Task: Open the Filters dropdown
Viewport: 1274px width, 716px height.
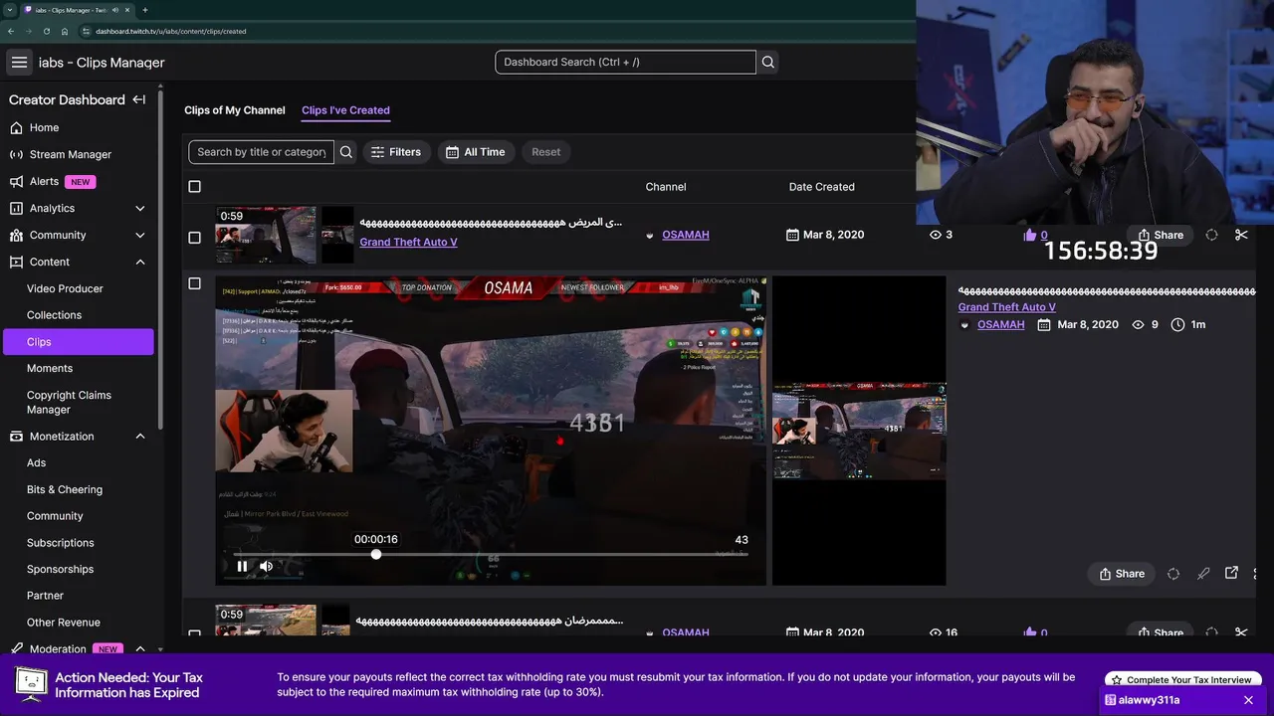Action: pyautogui.click(x=396, y=152)
